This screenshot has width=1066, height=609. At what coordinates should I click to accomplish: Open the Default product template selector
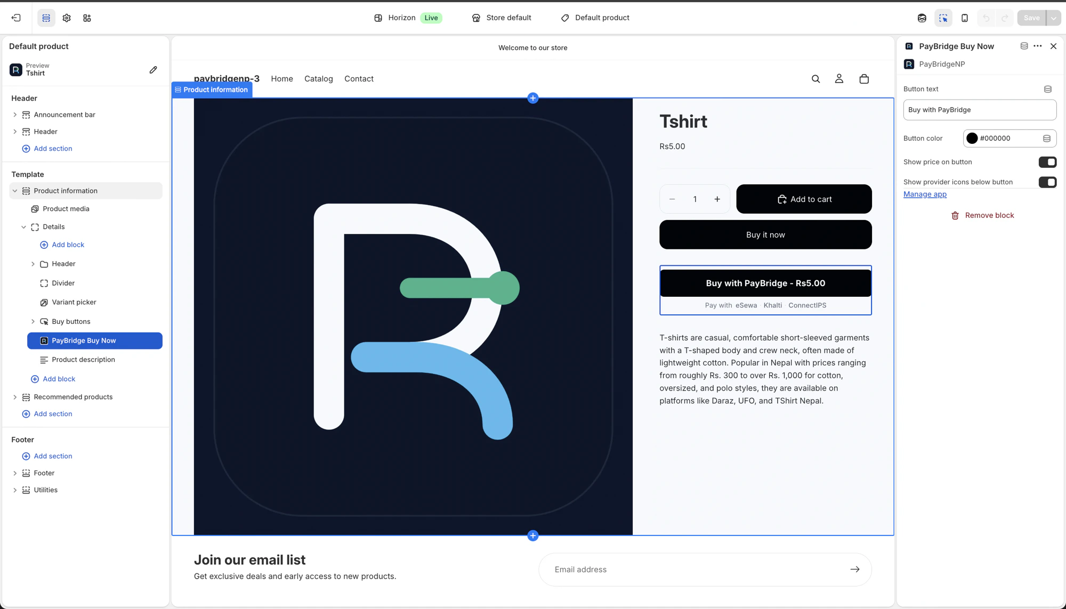tap(595, 18)
